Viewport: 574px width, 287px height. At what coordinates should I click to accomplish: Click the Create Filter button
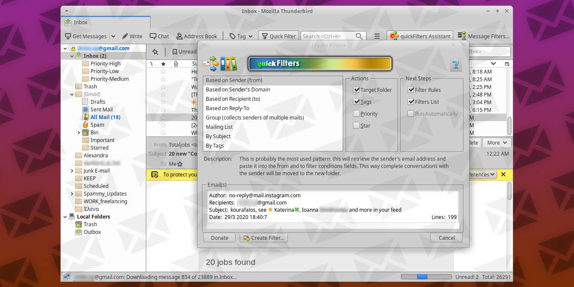click(x=264, y=238)
